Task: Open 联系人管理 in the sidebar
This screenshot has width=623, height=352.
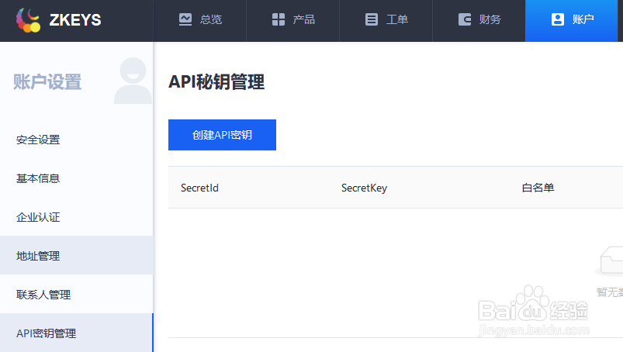Action: click(76, 295)
